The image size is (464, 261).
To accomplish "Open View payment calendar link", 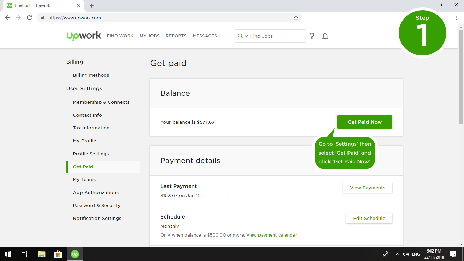I will tap(271, 235).
